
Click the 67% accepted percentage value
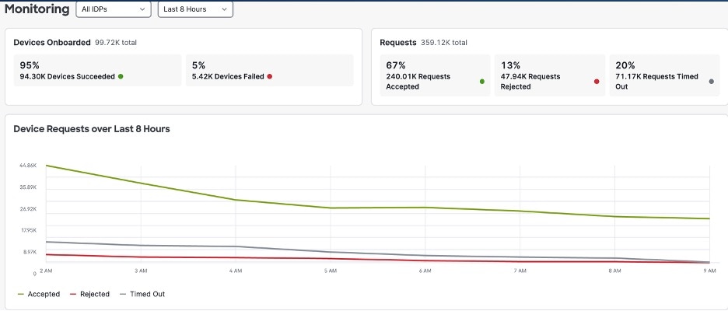(396, 65)
